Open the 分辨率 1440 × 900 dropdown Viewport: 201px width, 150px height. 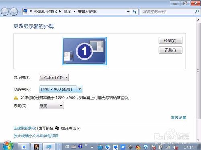tap(61, 89)
